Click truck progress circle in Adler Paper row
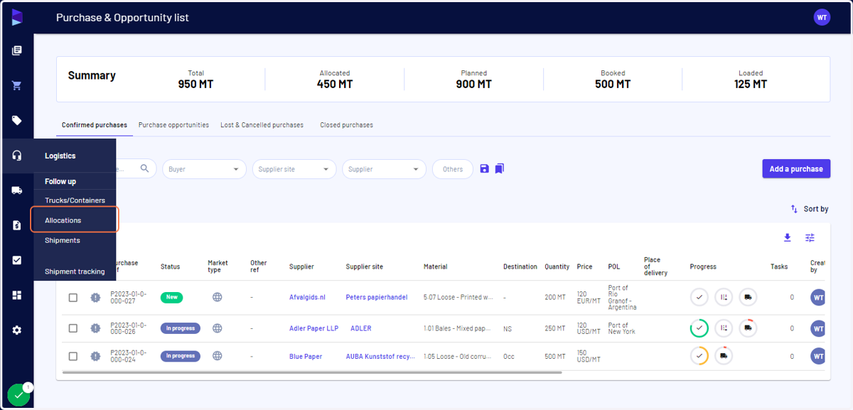Viewport: 853px width, 410px height. [748, 328]
